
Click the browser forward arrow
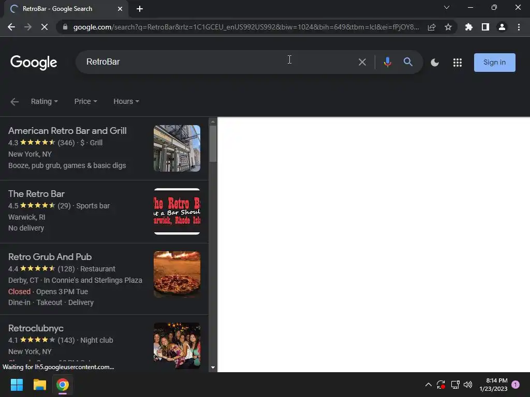(28, 27)
